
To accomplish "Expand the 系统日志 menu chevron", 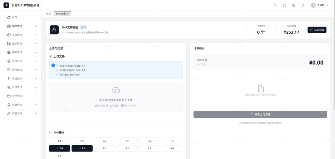I will pos(36,61).
